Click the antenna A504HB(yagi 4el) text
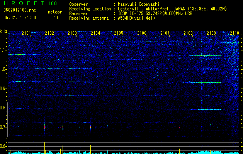The height and width of the screenshot is (154, 243). click(136, 18)
